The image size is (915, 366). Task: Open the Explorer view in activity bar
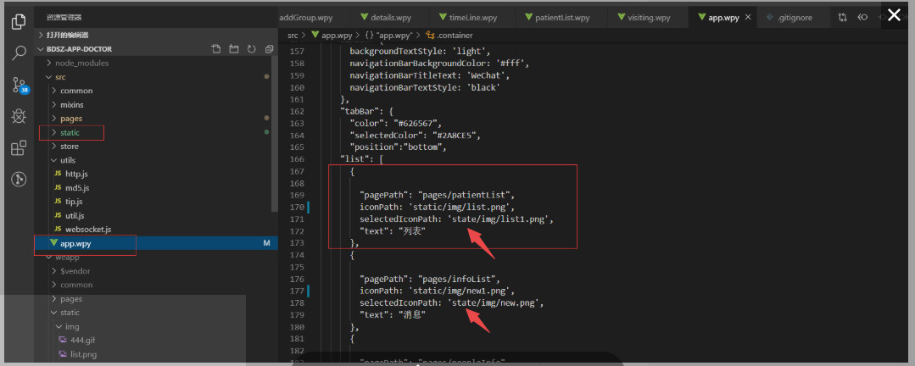[x=19, y=22]
